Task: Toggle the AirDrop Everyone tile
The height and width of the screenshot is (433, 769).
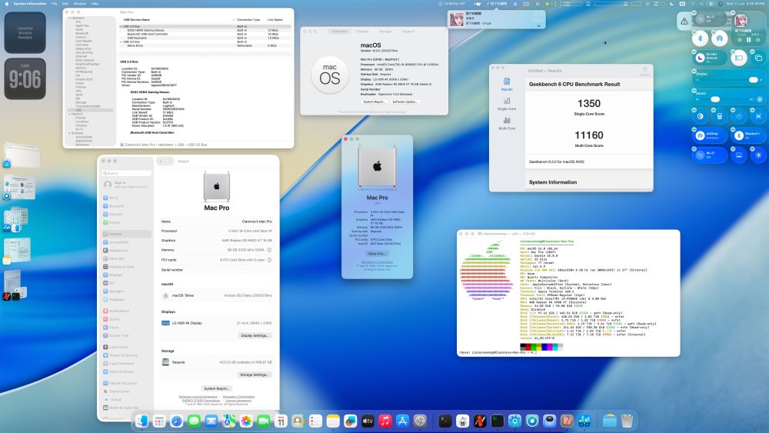Action: point(710,135)
